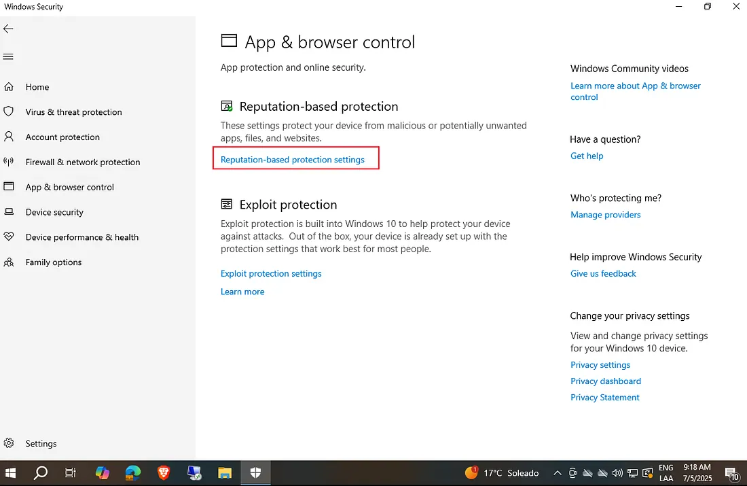Click the App & browser control window icon in sidebar

point(9,186)
